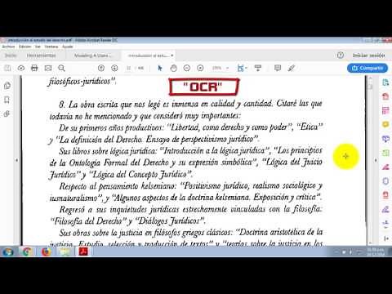Open the Archivo menu
This screenshot has height=294, width=392.
8,47
